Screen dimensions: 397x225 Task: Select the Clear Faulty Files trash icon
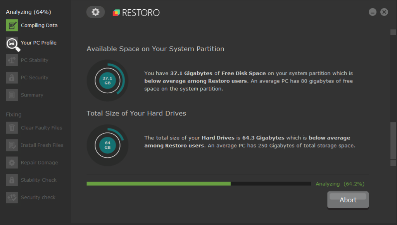11,128
